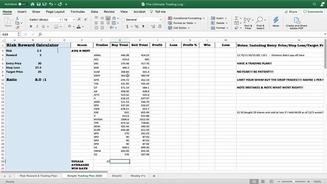Open the Format as Table dropdown
Image resolution: width=327 pixels, height=184 pixels.
(x=182, y=23)
